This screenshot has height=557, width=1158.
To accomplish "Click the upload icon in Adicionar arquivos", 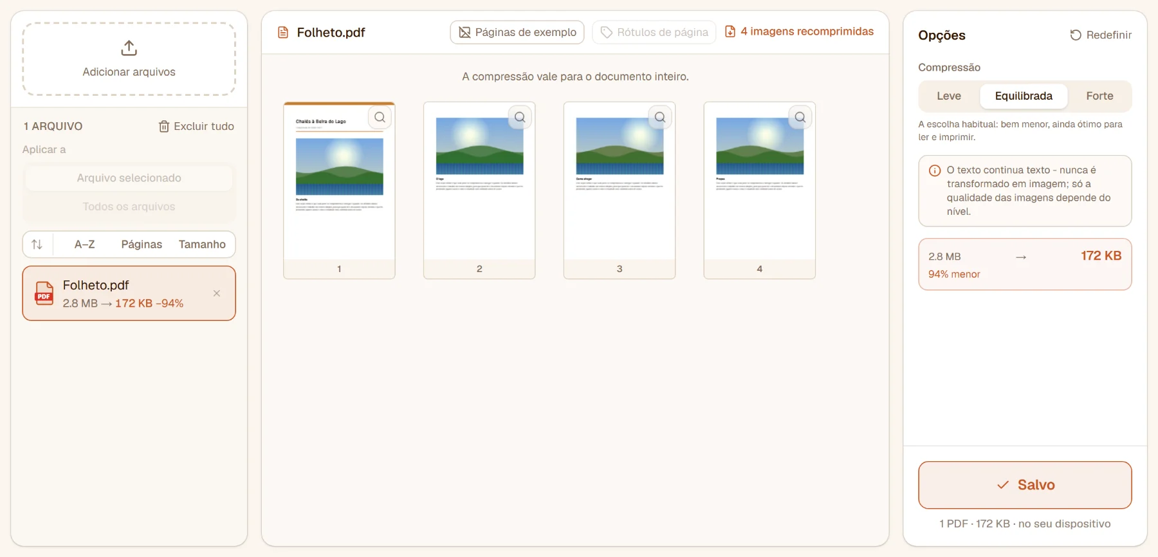I will 129,48.
